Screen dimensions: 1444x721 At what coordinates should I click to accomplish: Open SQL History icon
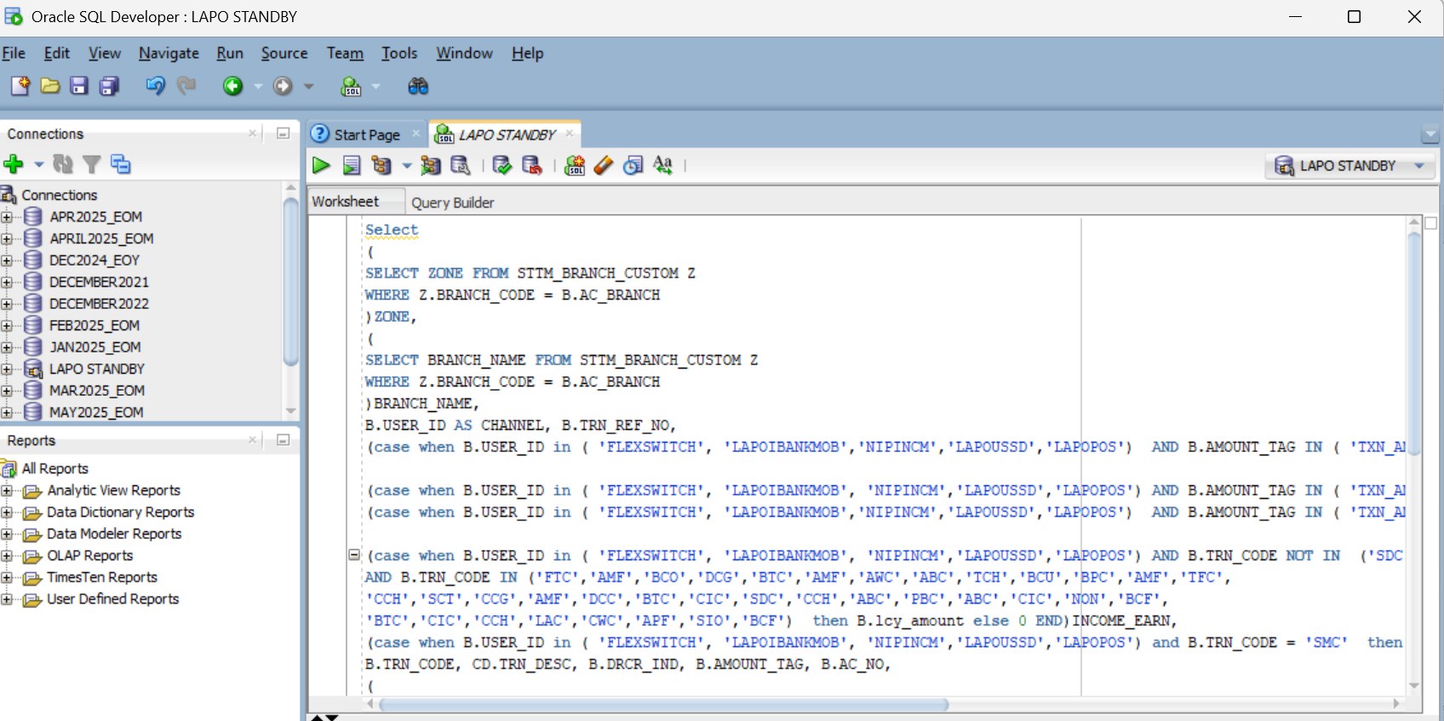pos(633,166)
